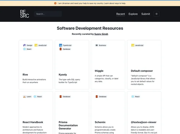Click the Database icon on Kysely card
This screenshot has width=180, height=134.
point(60,49)
